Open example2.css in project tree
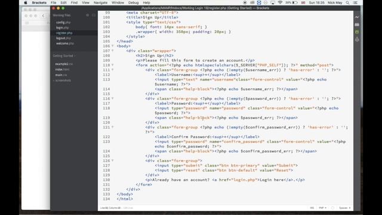This screenshot has width=382, height=215. coord(64,64)
